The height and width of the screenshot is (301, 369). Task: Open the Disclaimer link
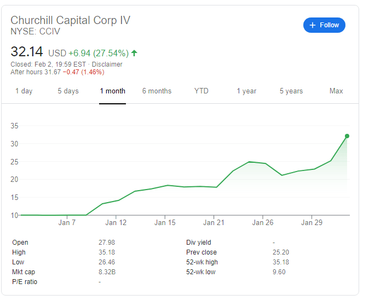tap(107, 64)
